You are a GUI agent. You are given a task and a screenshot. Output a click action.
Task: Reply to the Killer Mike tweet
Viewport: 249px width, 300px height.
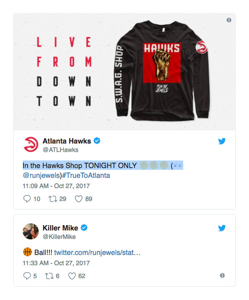(x=27, y=276)
